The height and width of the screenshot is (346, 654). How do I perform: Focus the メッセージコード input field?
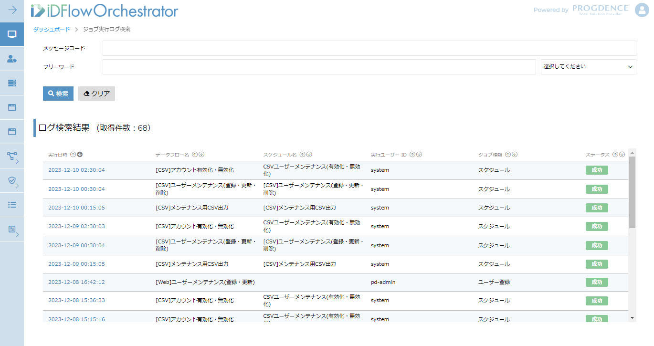click(369, 48)
